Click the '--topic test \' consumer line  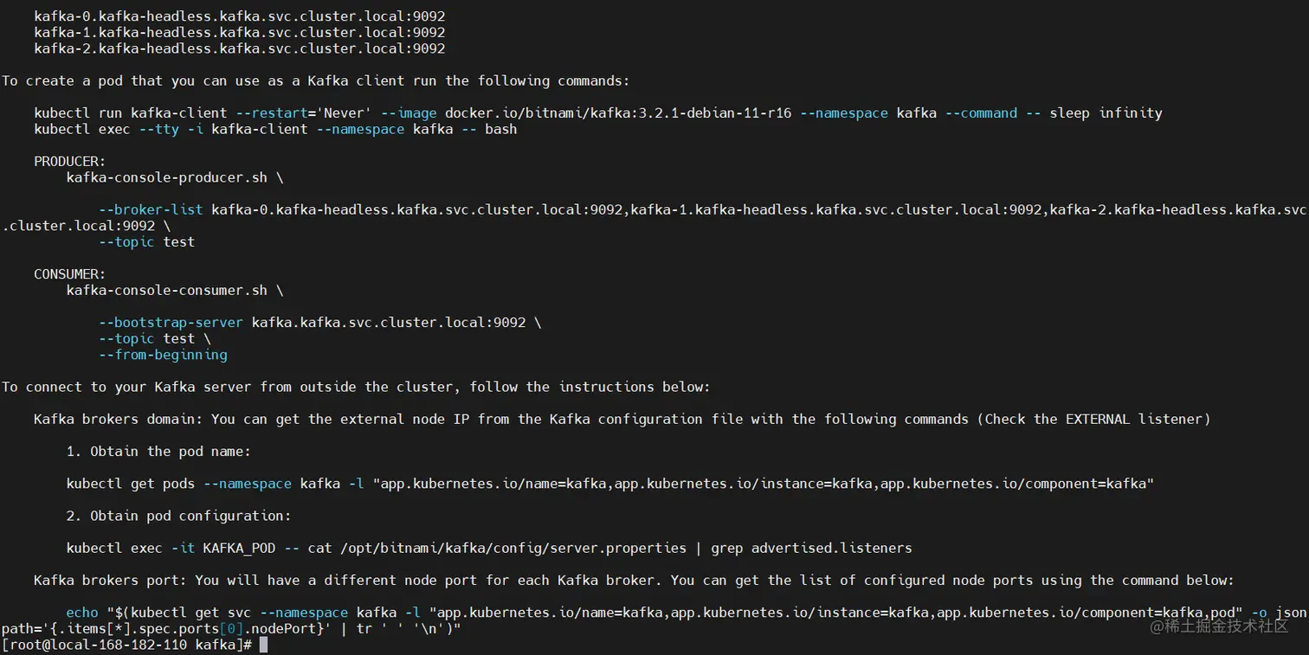[155, 339]
